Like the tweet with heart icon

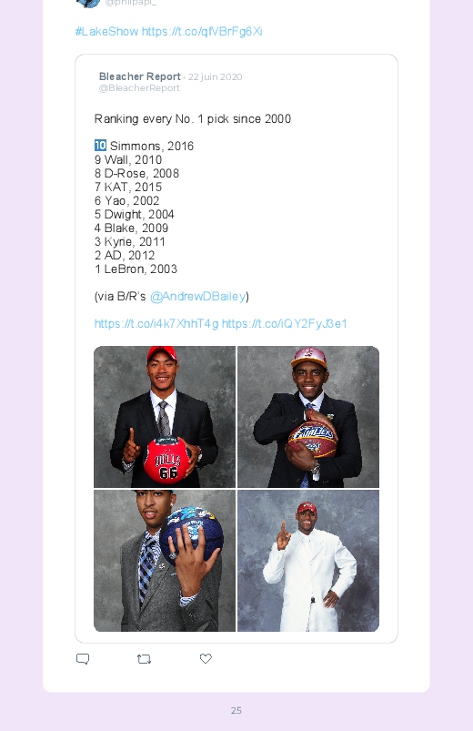[x=206, y=658]
